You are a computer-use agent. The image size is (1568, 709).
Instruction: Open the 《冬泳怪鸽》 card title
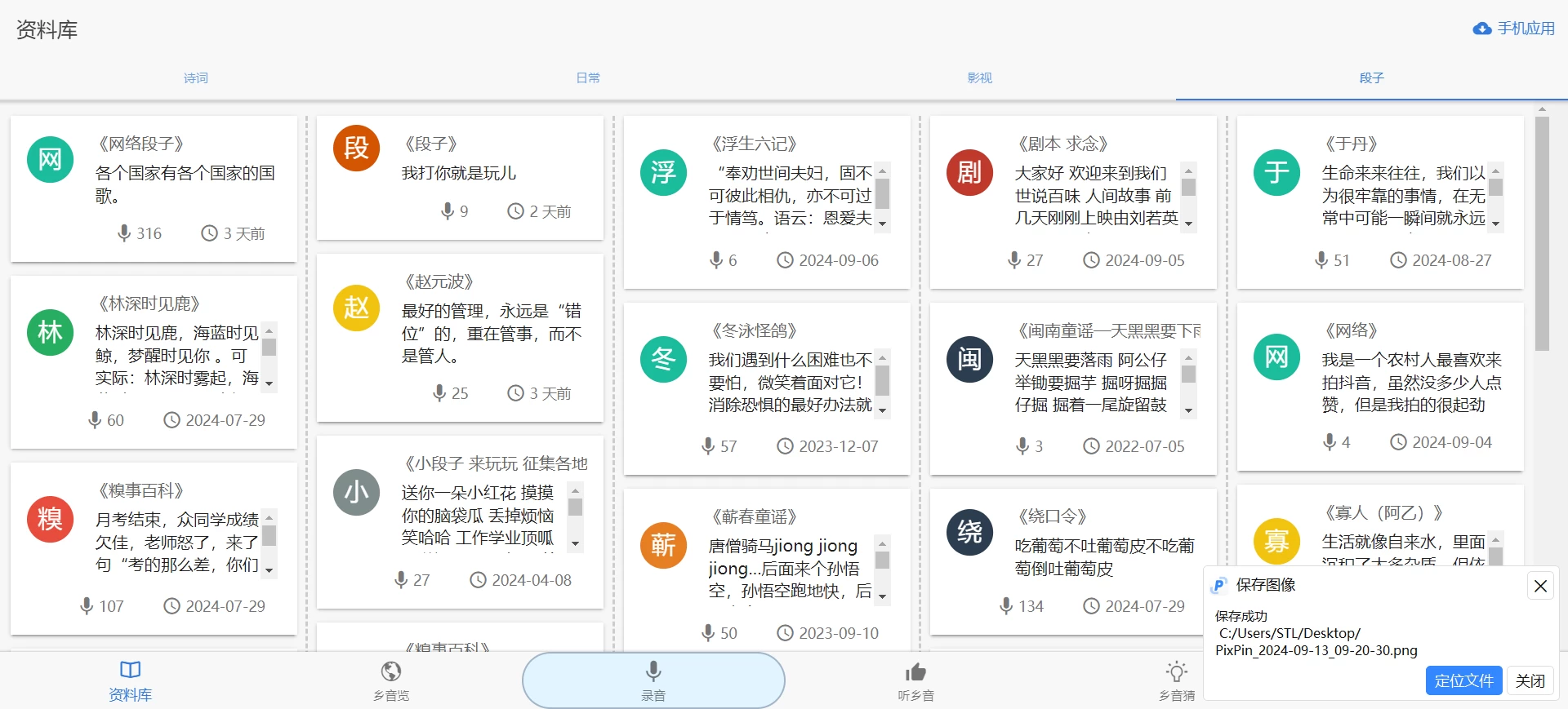754,331
